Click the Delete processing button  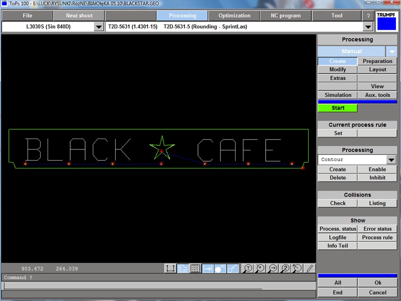(337, 178)
